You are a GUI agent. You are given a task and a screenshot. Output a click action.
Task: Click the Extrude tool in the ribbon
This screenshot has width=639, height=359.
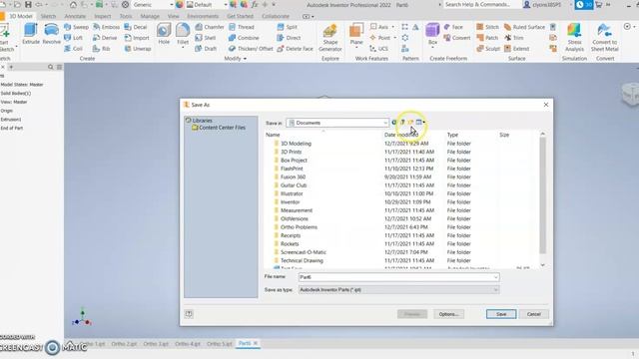[31, 33]
